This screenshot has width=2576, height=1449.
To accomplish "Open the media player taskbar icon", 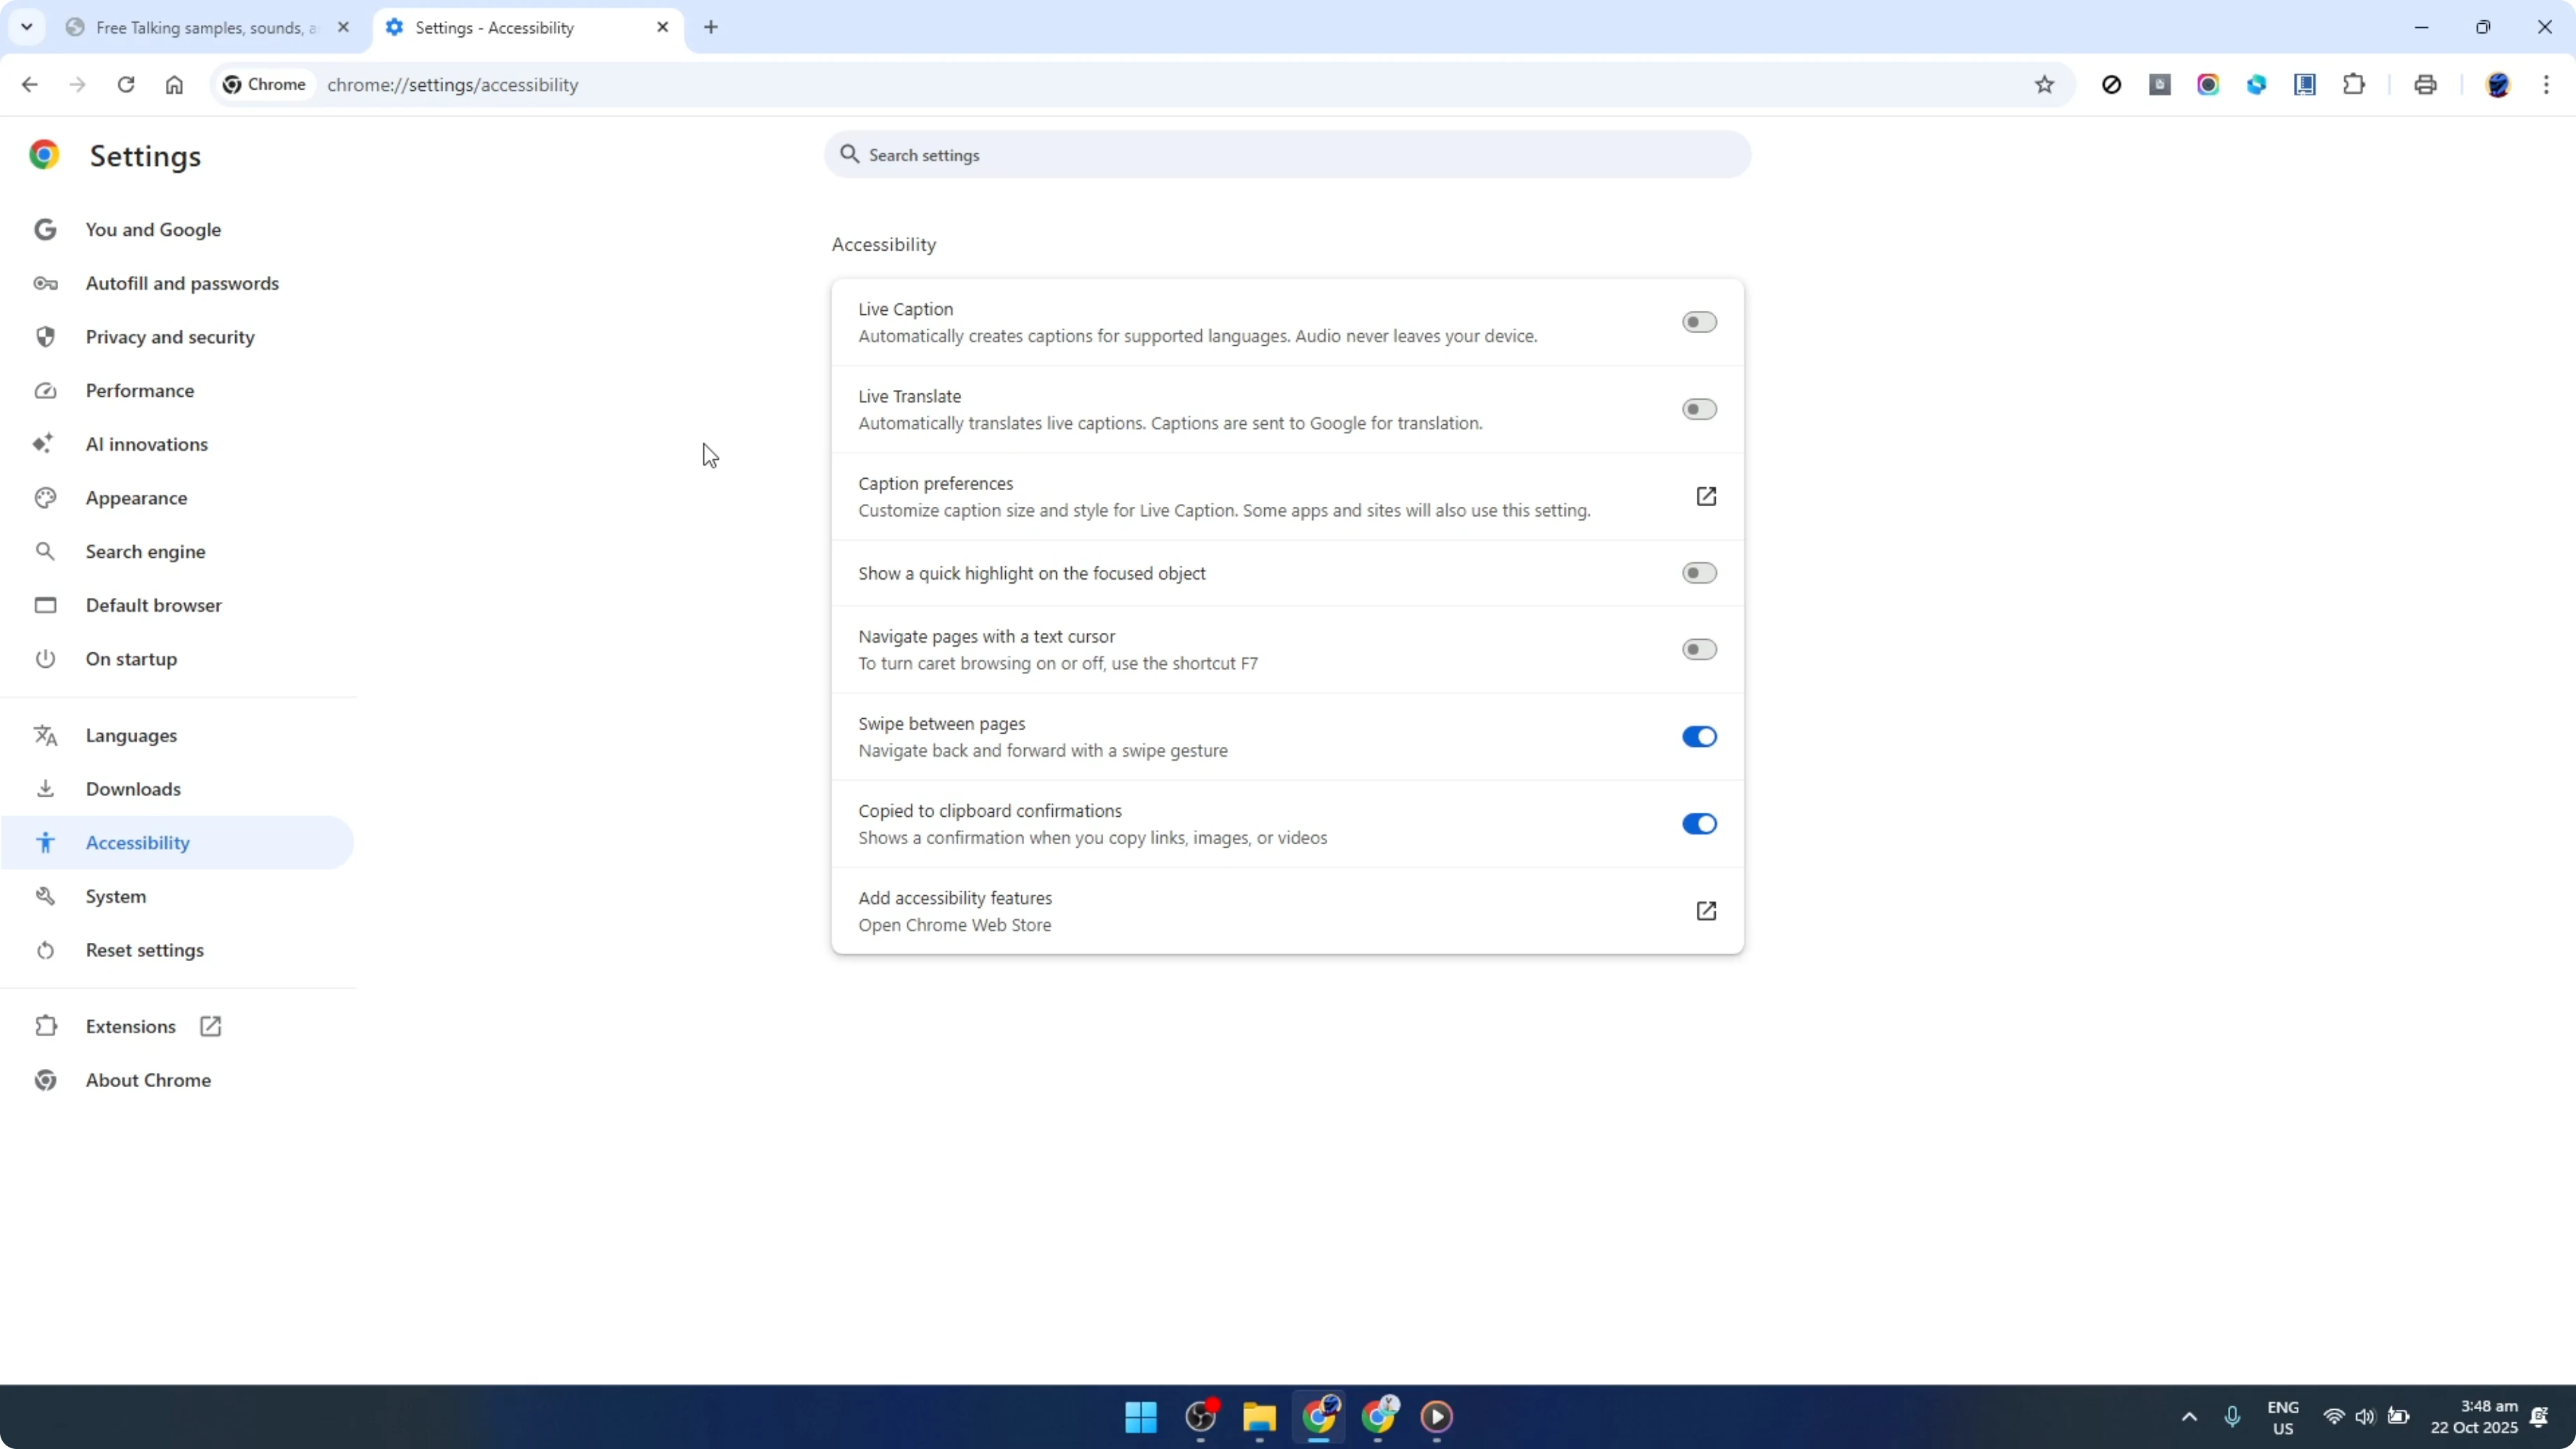I will click(1437, 1417).
